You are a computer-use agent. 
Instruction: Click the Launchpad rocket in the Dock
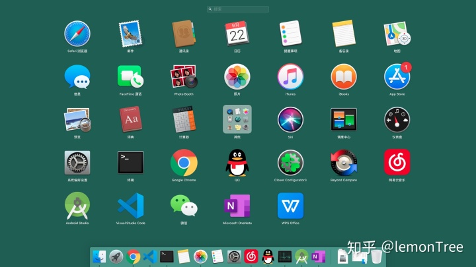coord(116,257)
